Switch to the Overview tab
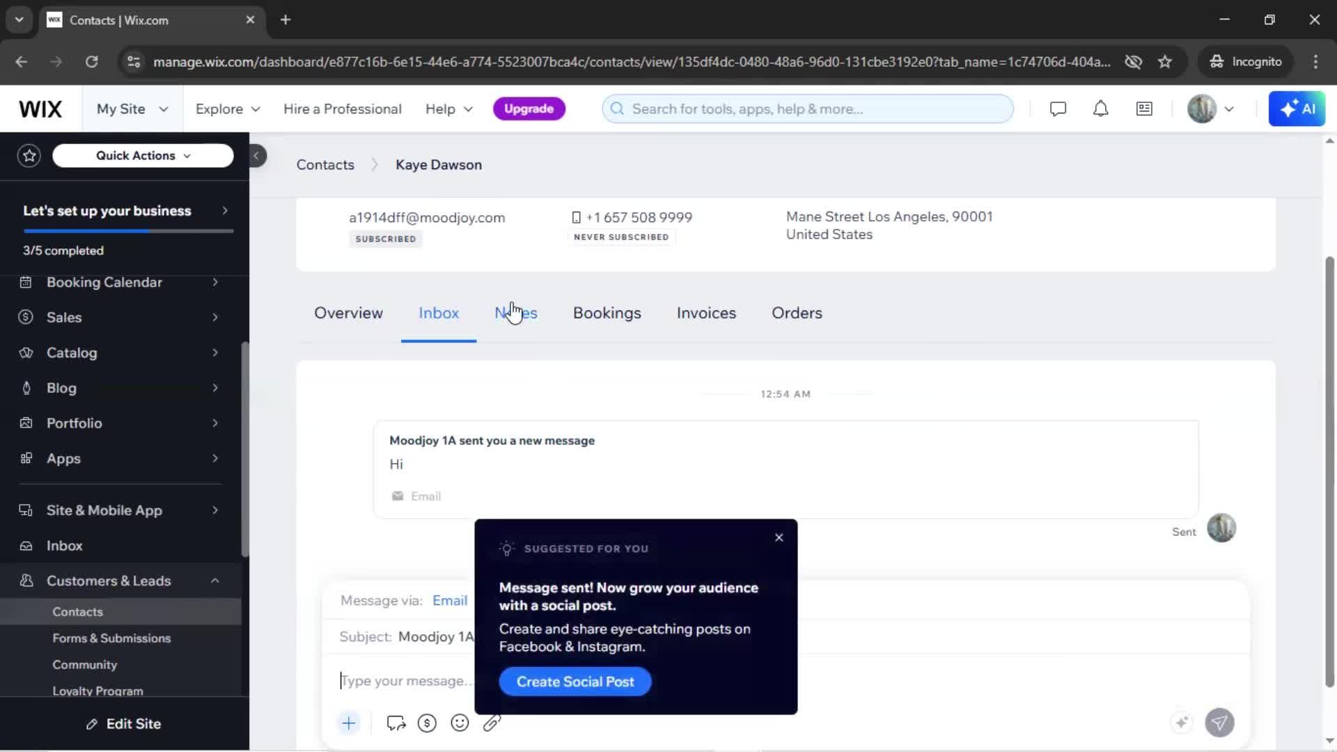 [348, 313]
